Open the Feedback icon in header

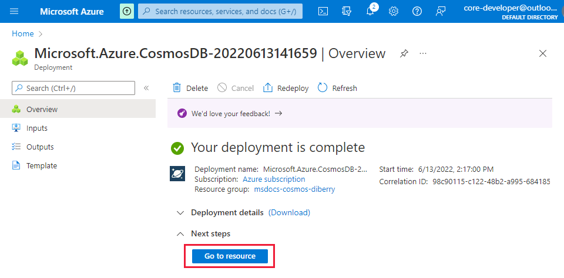point(441,11)
